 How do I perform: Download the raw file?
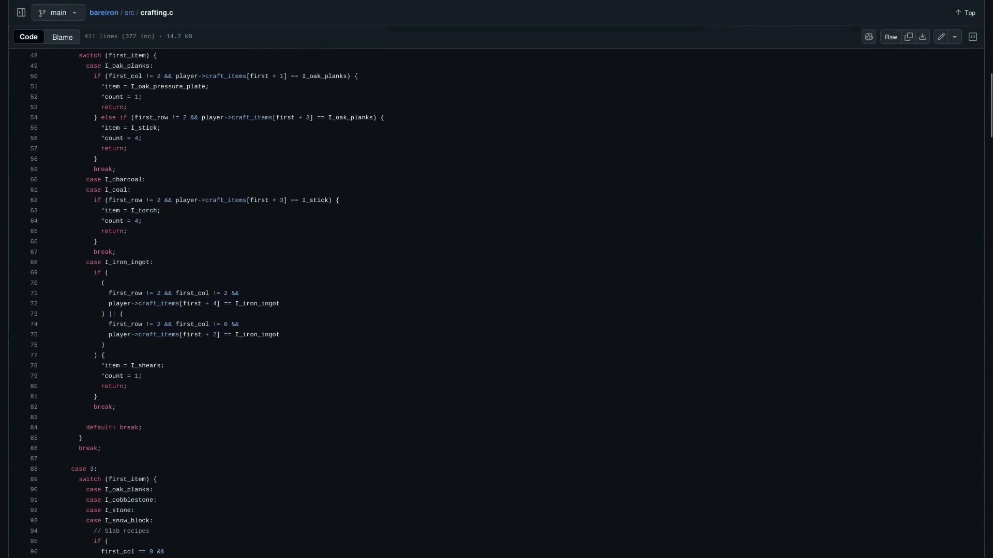(923, 37)
